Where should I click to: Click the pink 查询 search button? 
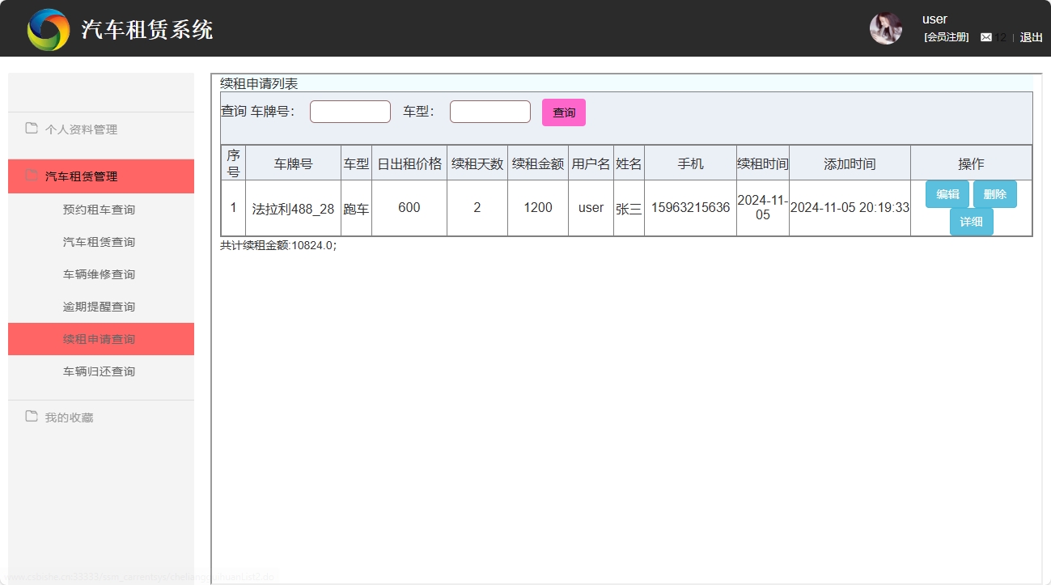(x=563, y=112)
